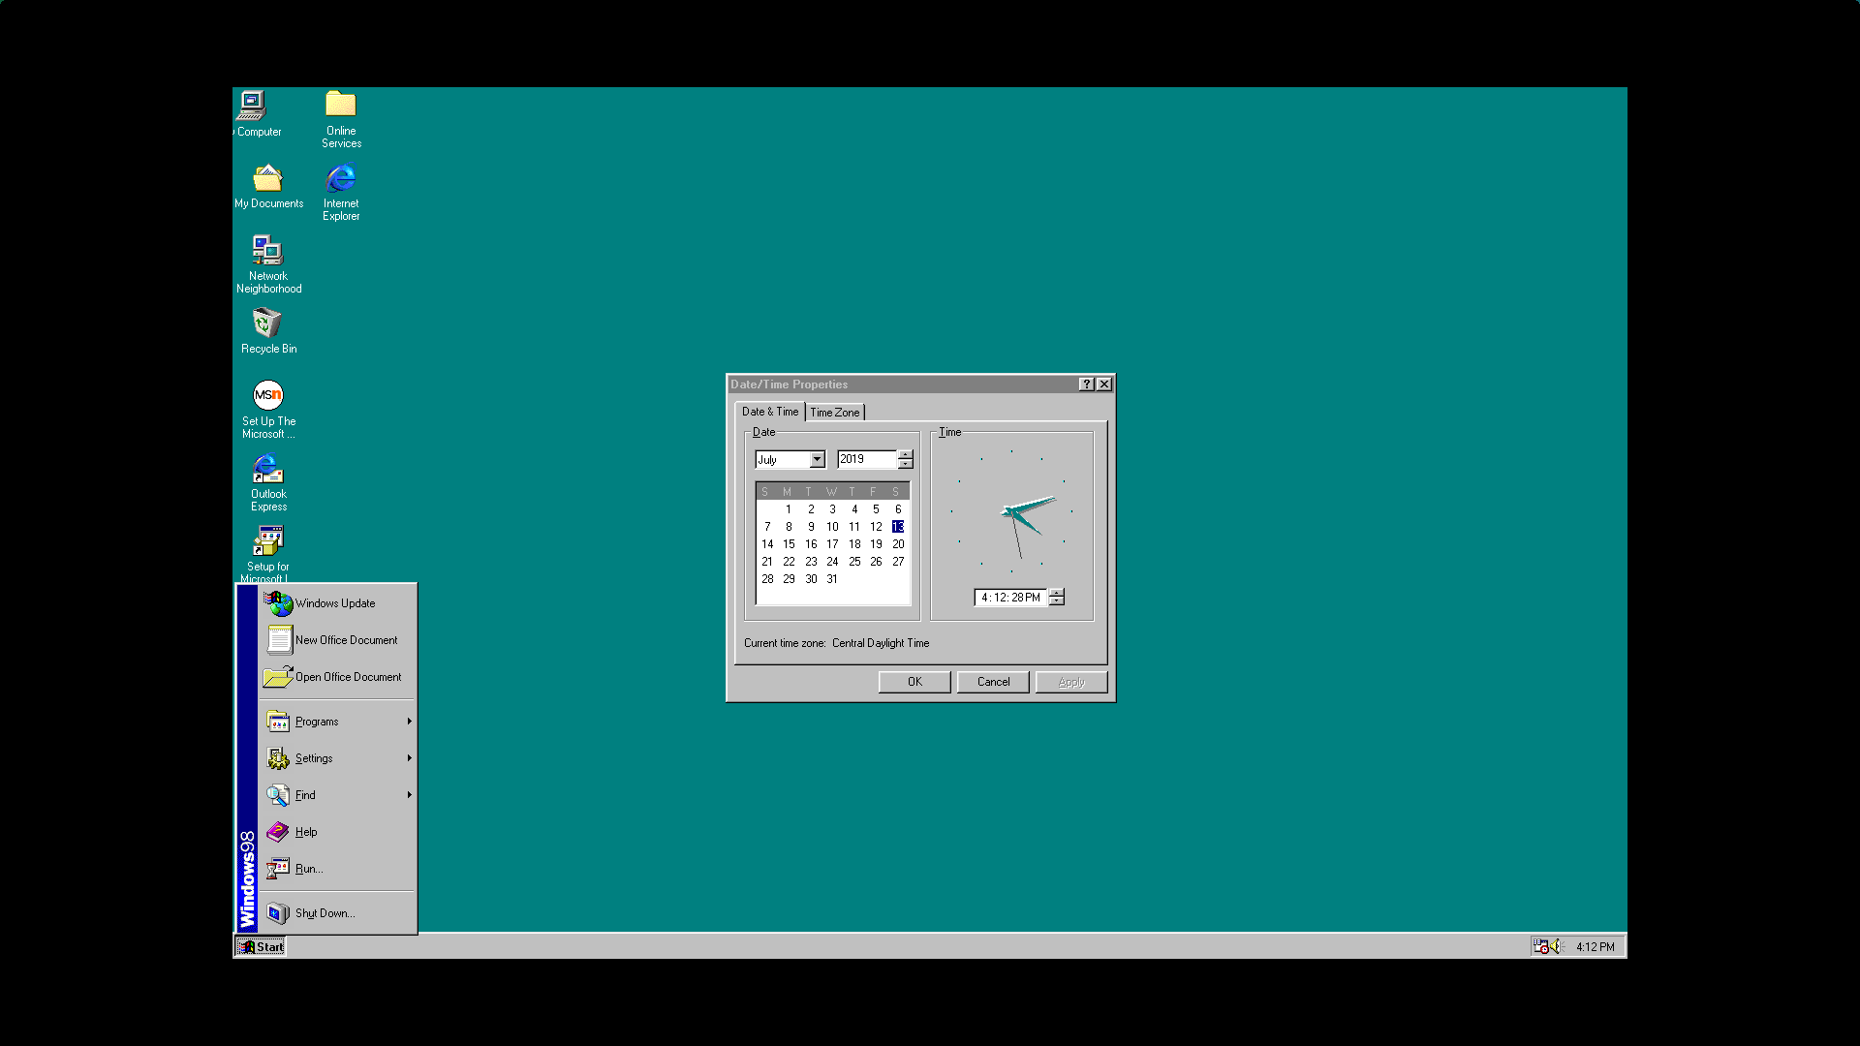Click the Help book icon
1860x1046 pixels.
(278, 832)
